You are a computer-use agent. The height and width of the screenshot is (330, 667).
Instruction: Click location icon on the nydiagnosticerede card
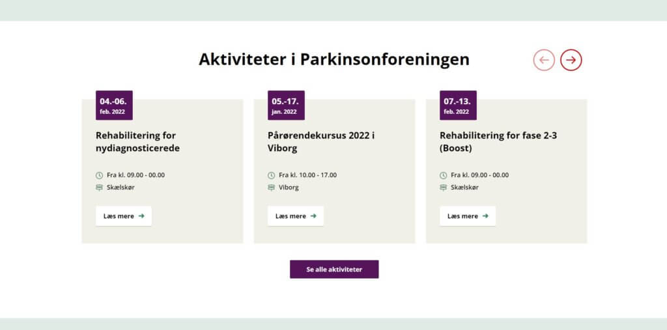point(100,187)
